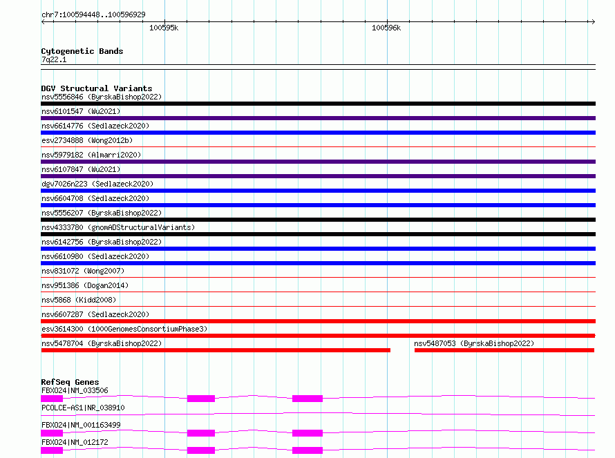Viewport: 615px width, 458px height.
Task: Open variant nsv831072 (Wong2007) label
Action: pos(83,271)
